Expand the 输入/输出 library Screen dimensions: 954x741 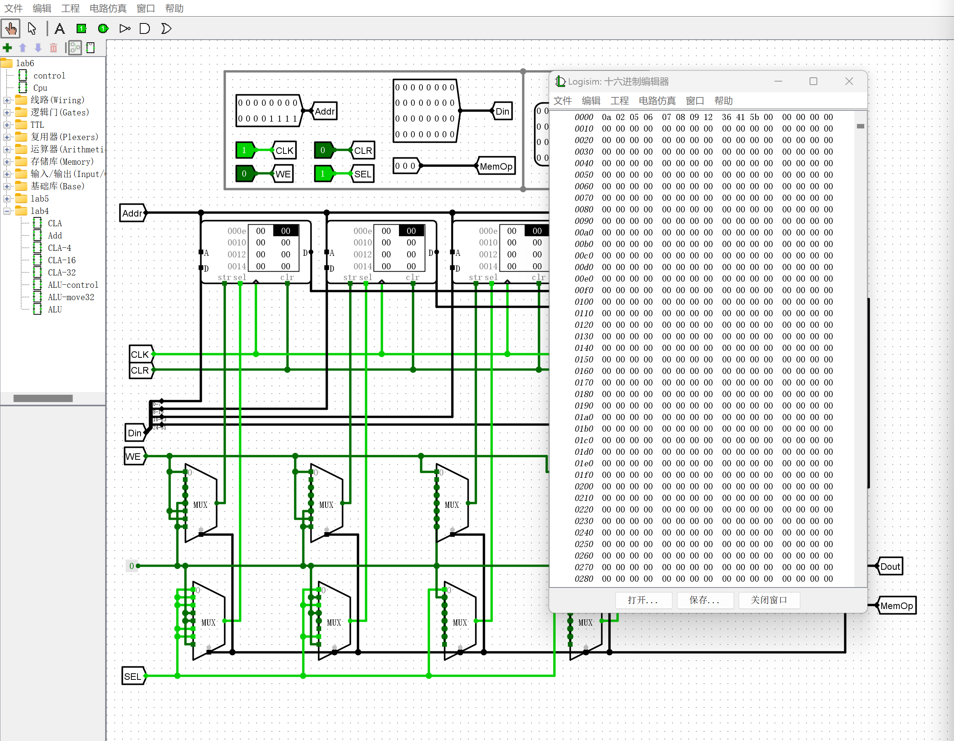pos(7,174)
